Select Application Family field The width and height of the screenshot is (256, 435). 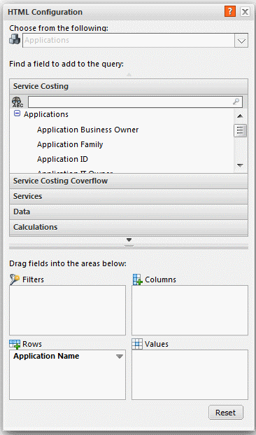70,144
